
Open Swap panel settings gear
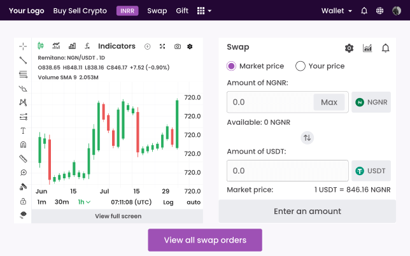349,48
